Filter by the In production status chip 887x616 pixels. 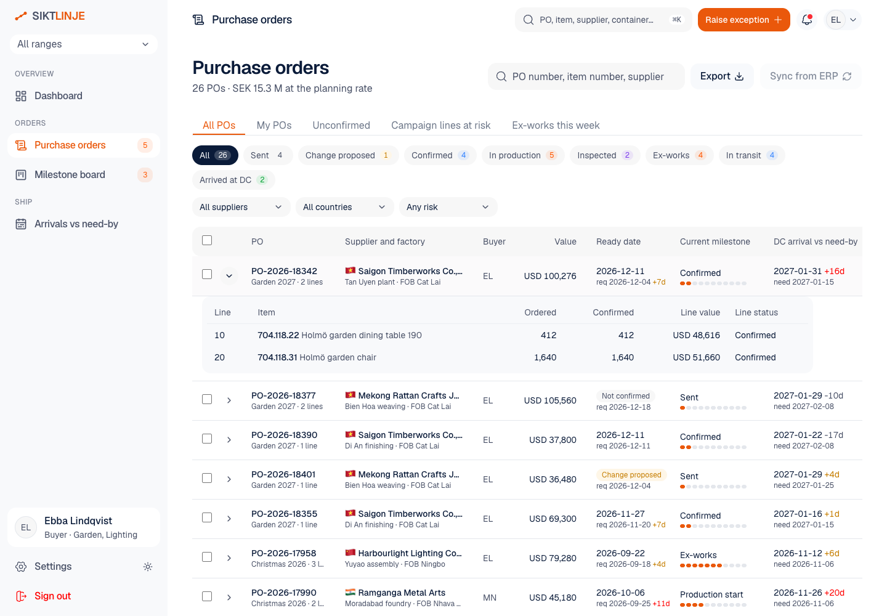point(523,155)
